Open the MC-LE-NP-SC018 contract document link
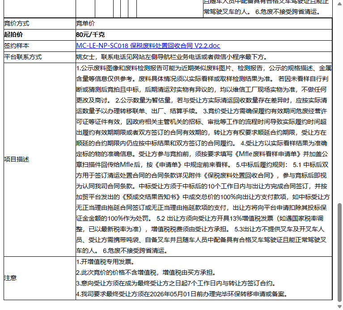This screenshot has width=343, height=310. coord(148,46)
